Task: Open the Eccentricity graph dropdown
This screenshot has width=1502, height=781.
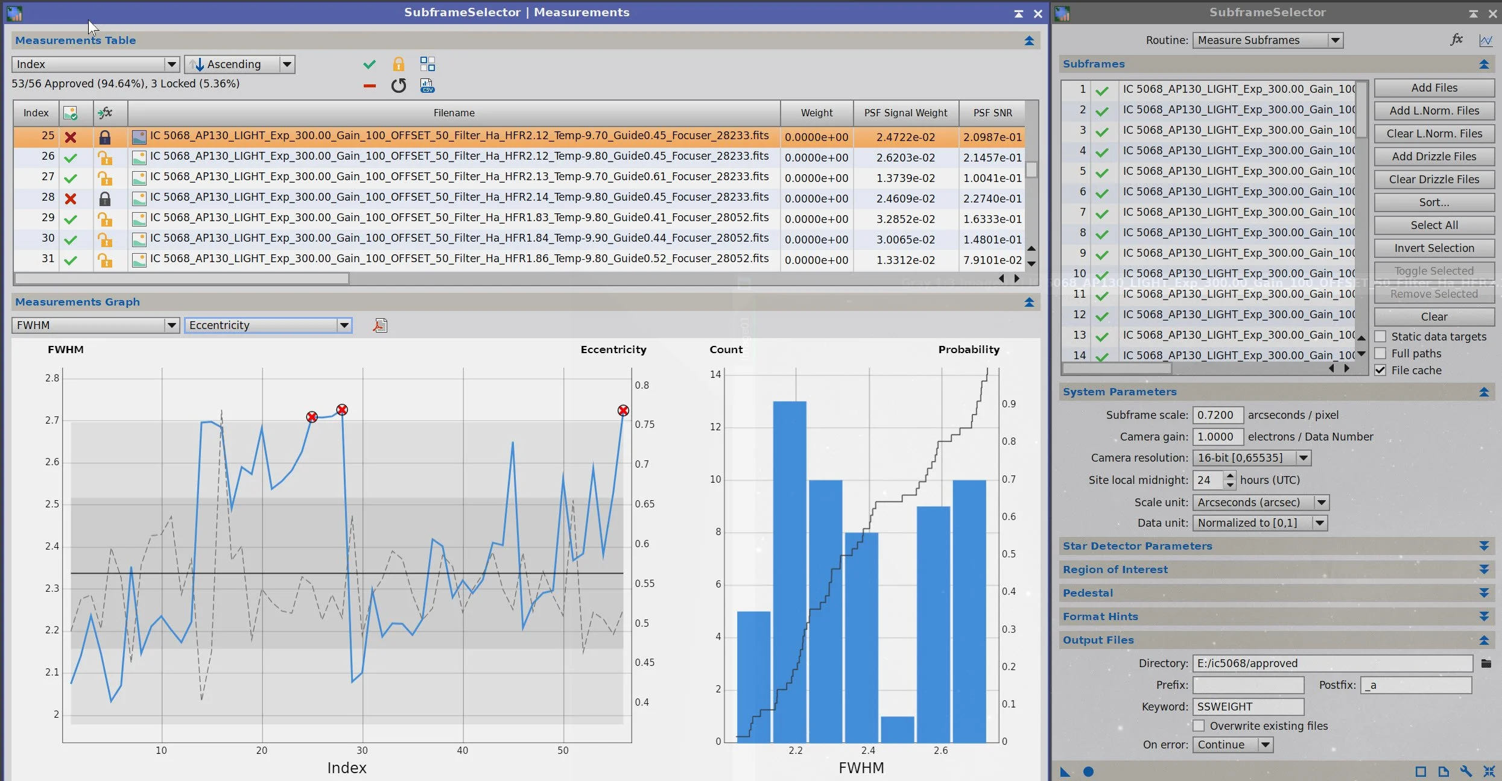Action: click(268, 325)
